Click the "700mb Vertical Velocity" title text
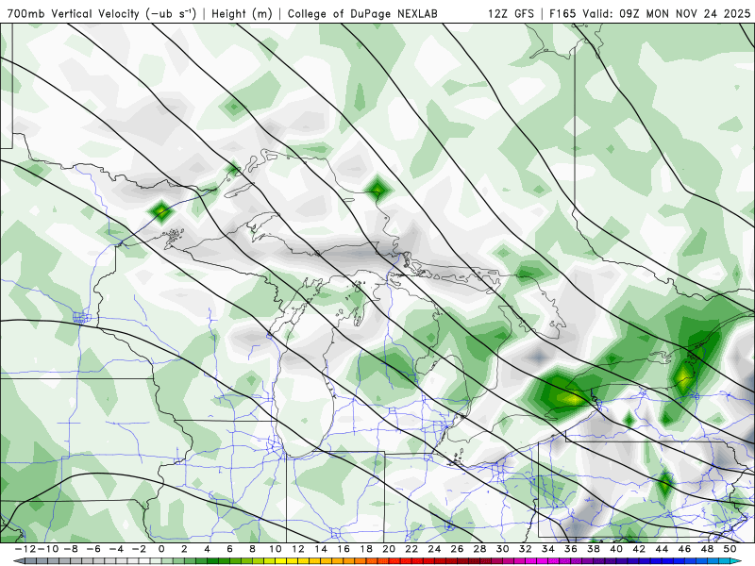The image size is (755, 566). 74,13
